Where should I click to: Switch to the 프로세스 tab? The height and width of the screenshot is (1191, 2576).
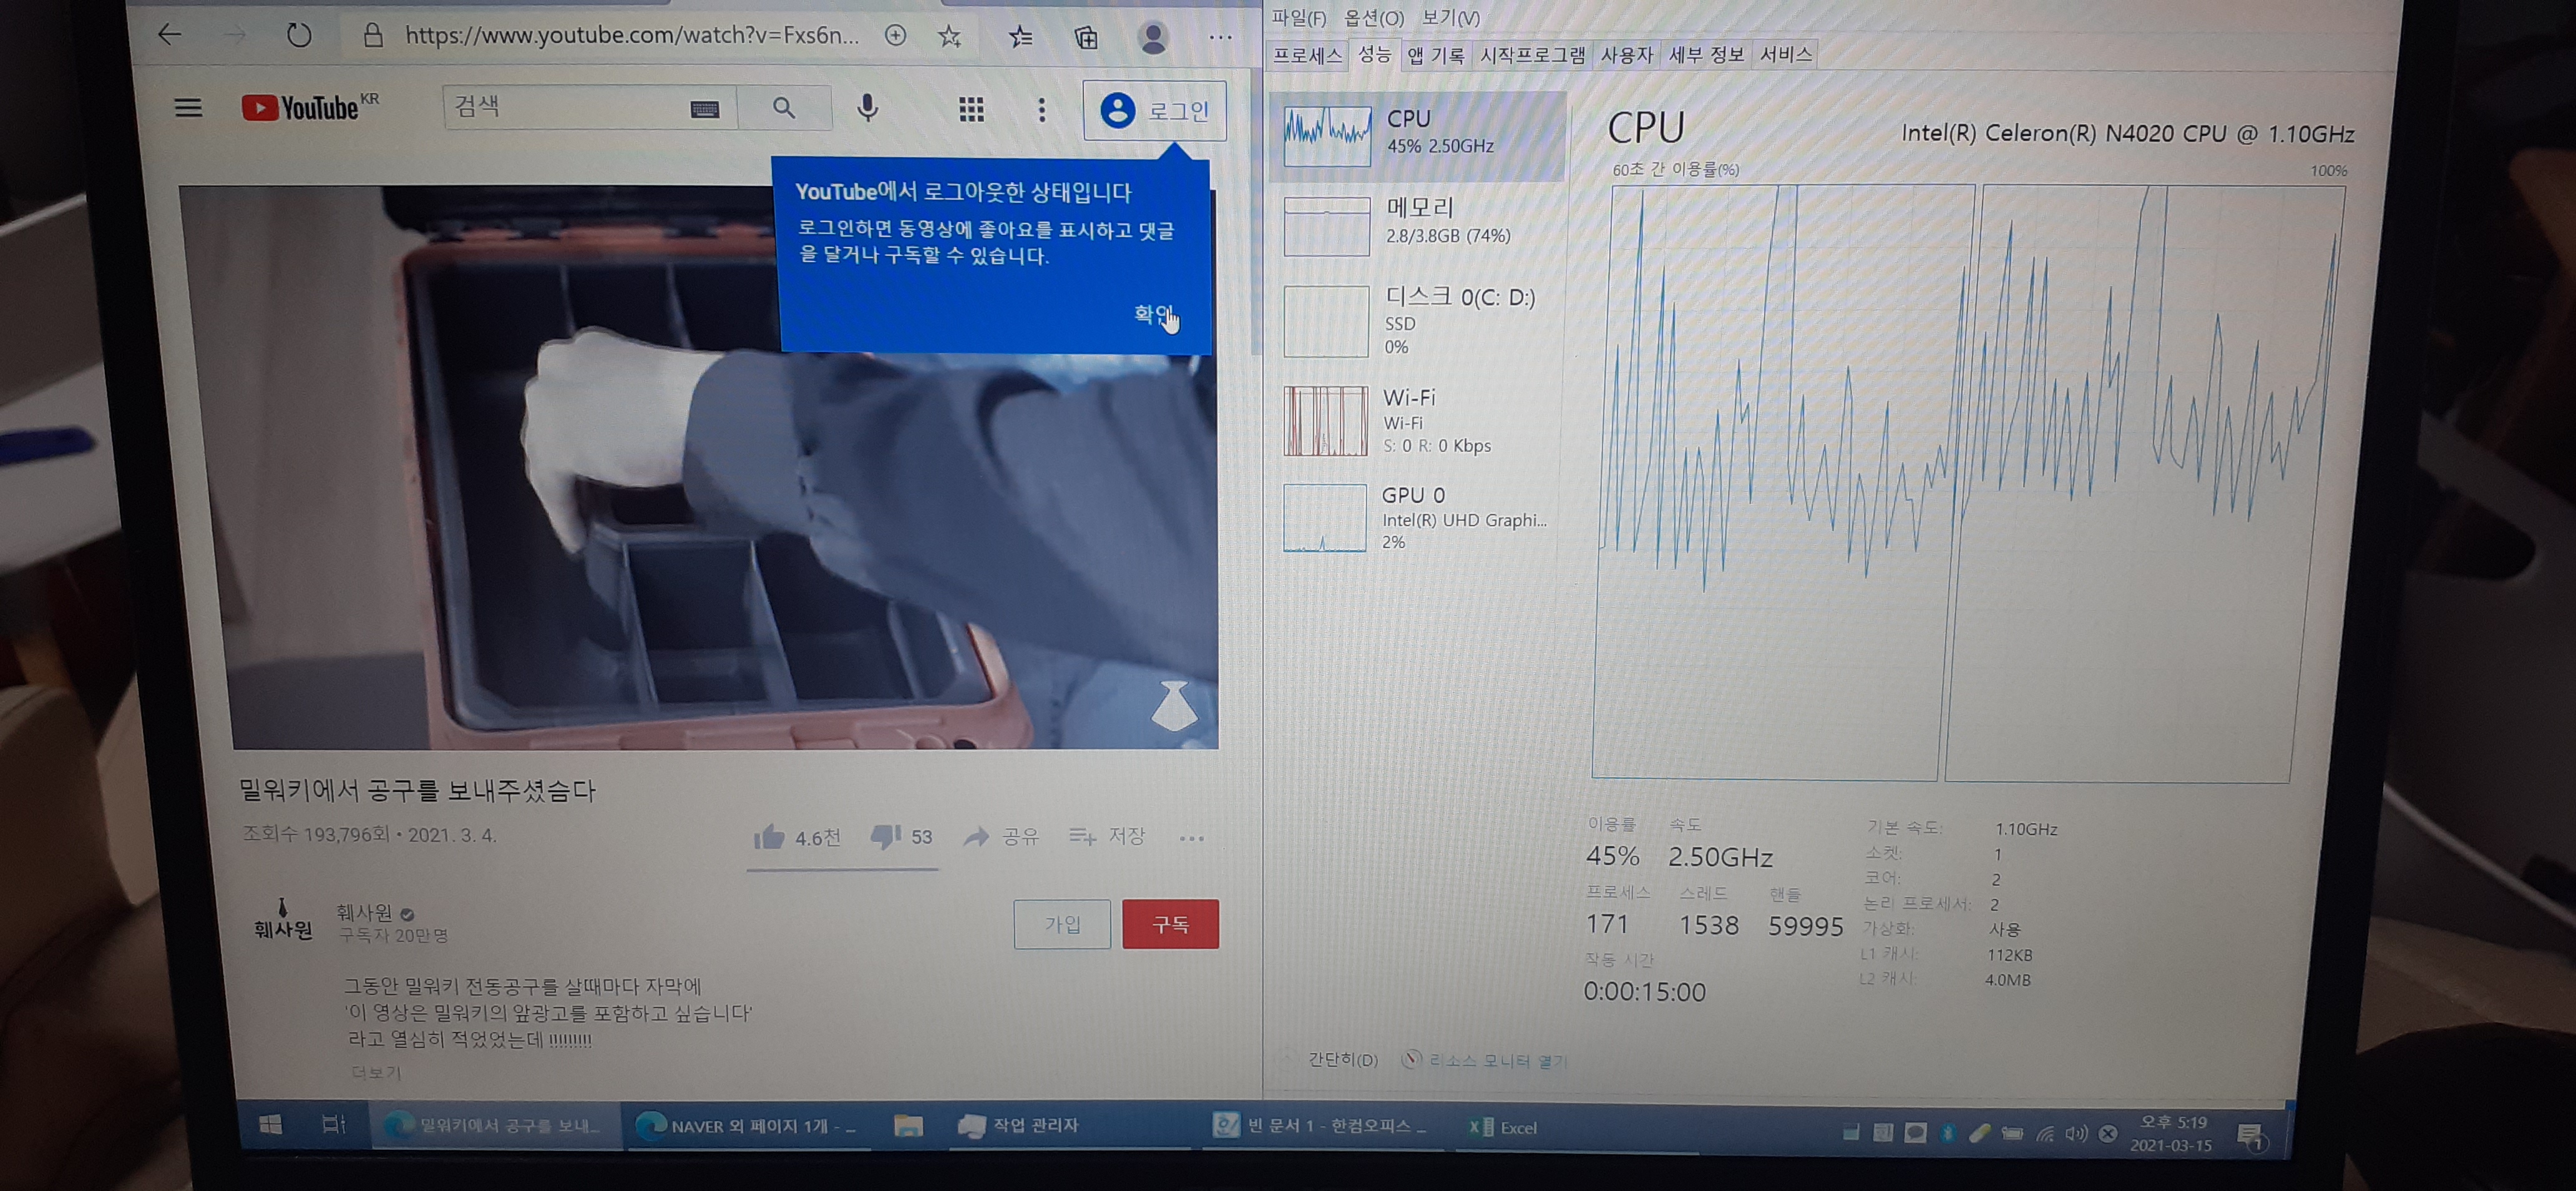(x=1307, y=55)
